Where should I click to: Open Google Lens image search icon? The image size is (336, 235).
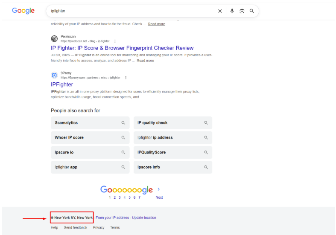tap(242, 11)
